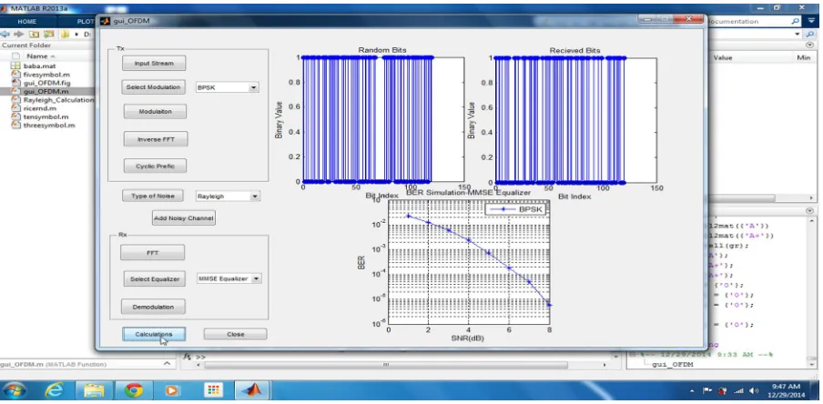Select ricernd.m in Current Folder
This screenshot has height=404, width=823.
pyautogui.click(x=39, y=108)
